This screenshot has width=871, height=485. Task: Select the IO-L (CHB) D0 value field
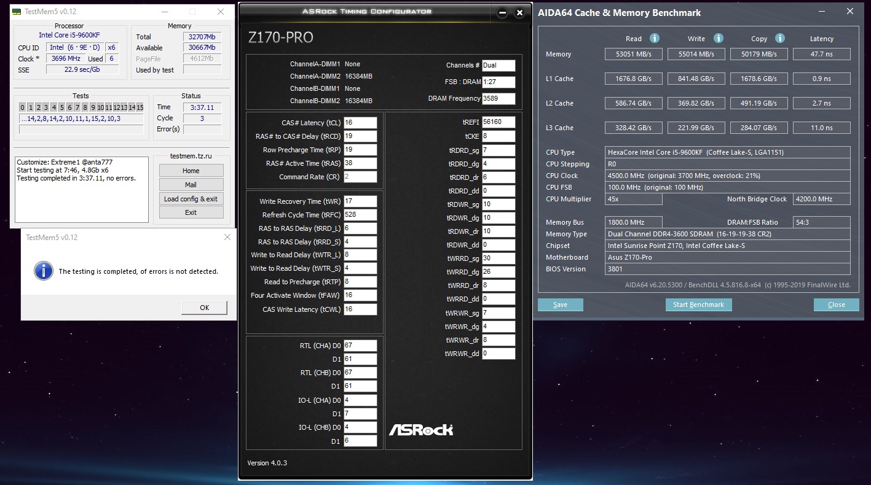tap(360, 427)
